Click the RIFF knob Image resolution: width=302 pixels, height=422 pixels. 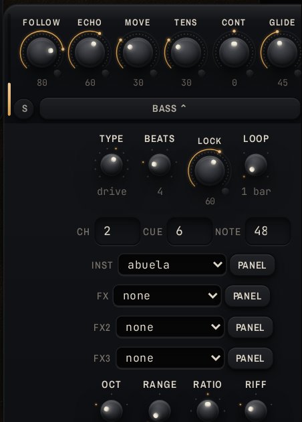coord(256,411)
